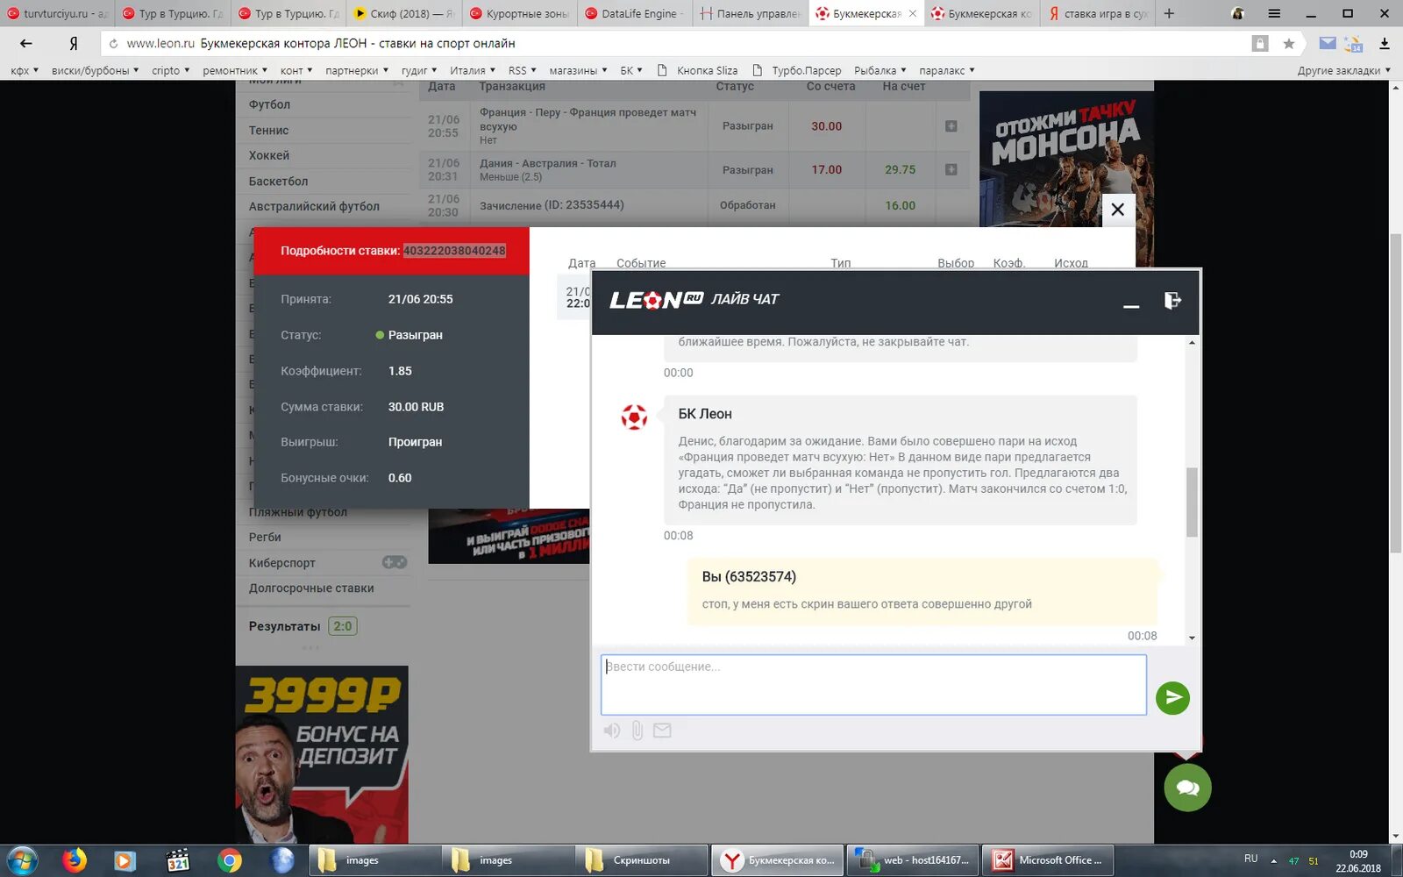1403x877 pixels.
Task: Select bet ID 403222038040248 text
Action: tap(454, 251)
